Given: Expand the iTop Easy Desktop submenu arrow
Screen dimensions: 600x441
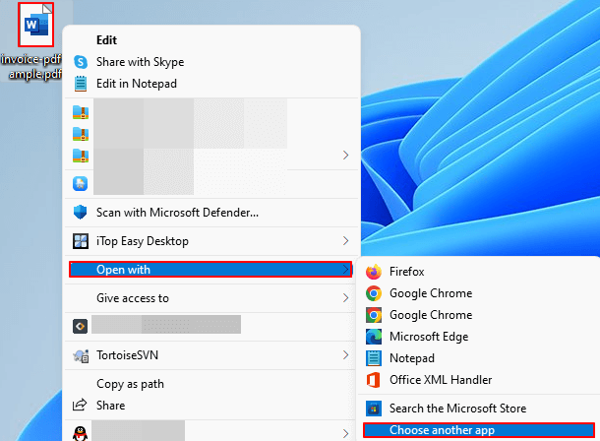Looking at the screenshot, I should pyautogui.click(x=346, y=241).
